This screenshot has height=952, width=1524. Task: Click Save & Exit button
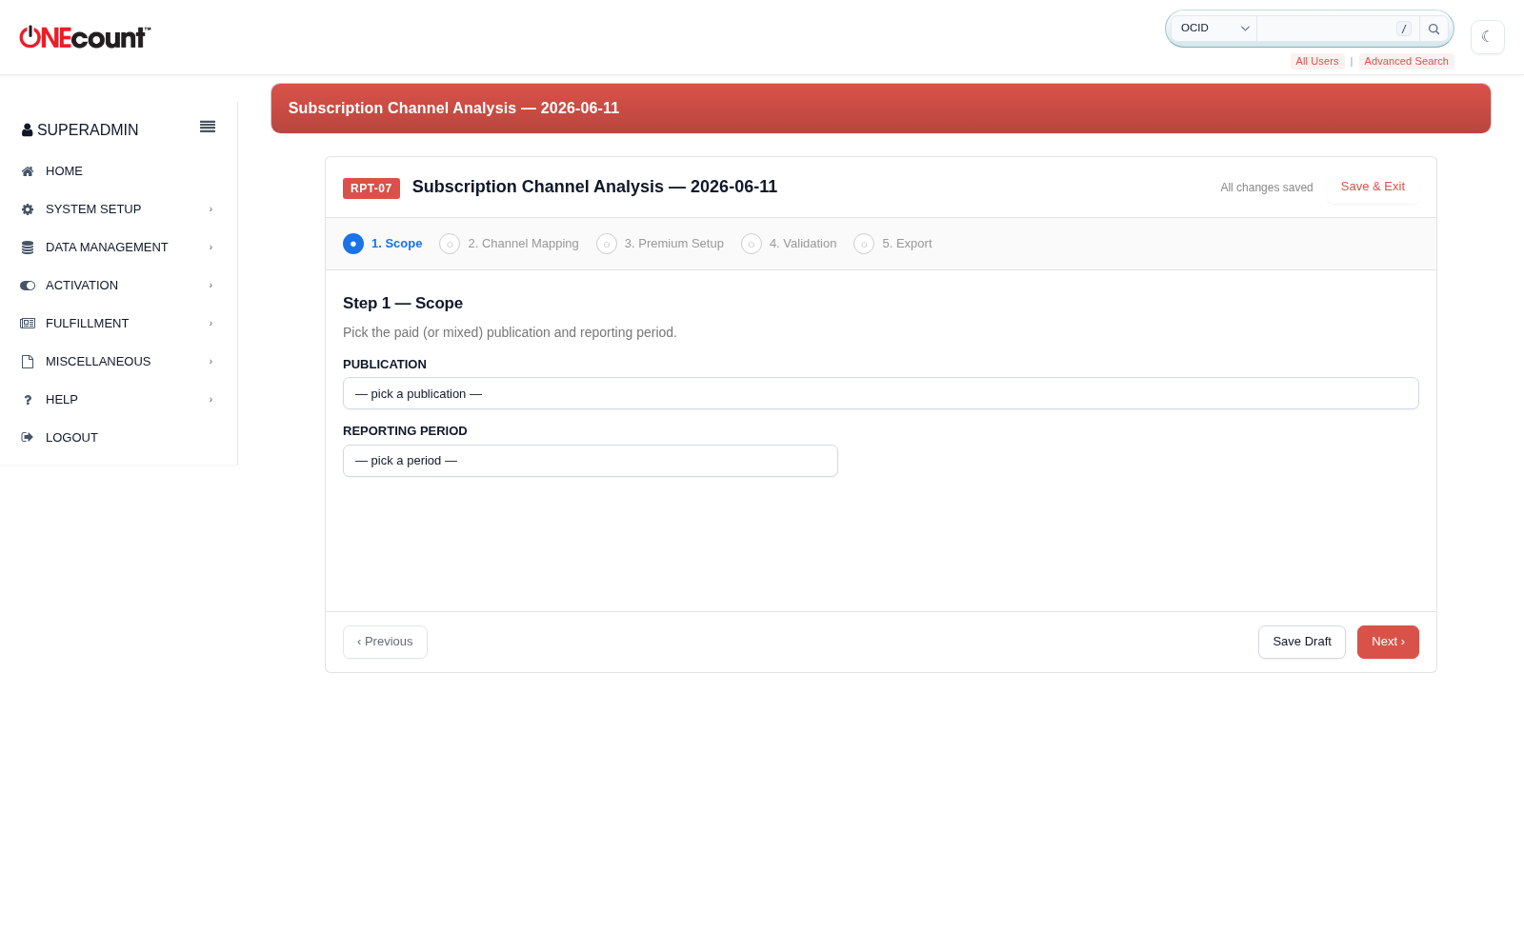1373,187
